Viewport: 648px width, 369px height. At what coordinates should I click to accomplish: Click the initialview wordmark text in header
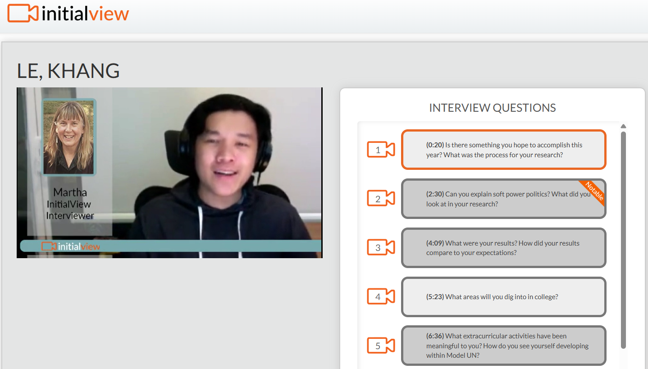click(x=85, y=14)
